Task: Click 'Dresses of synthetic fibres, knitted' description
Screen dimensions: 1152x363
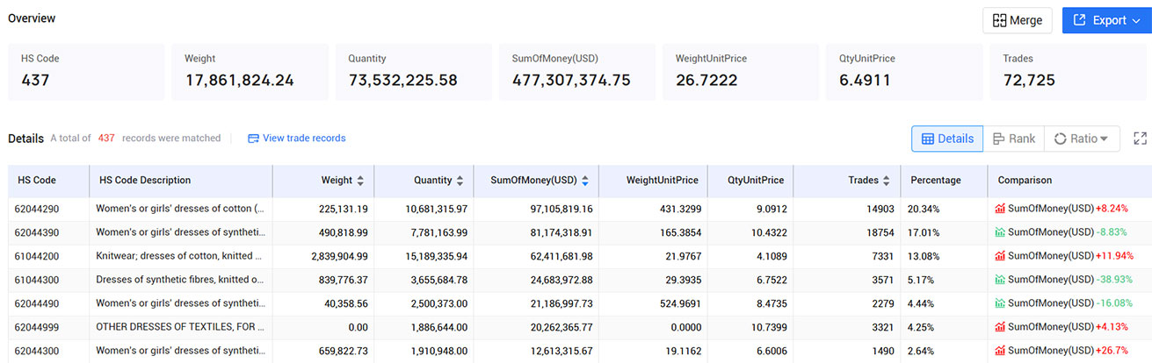Action: pos(180,280)
